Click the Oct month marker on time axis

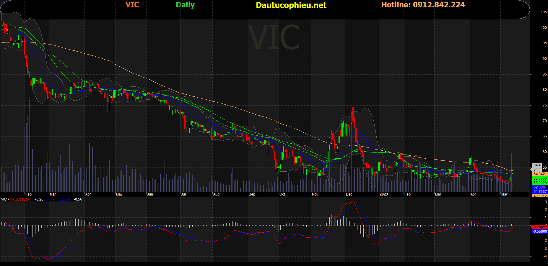(282, 194)
